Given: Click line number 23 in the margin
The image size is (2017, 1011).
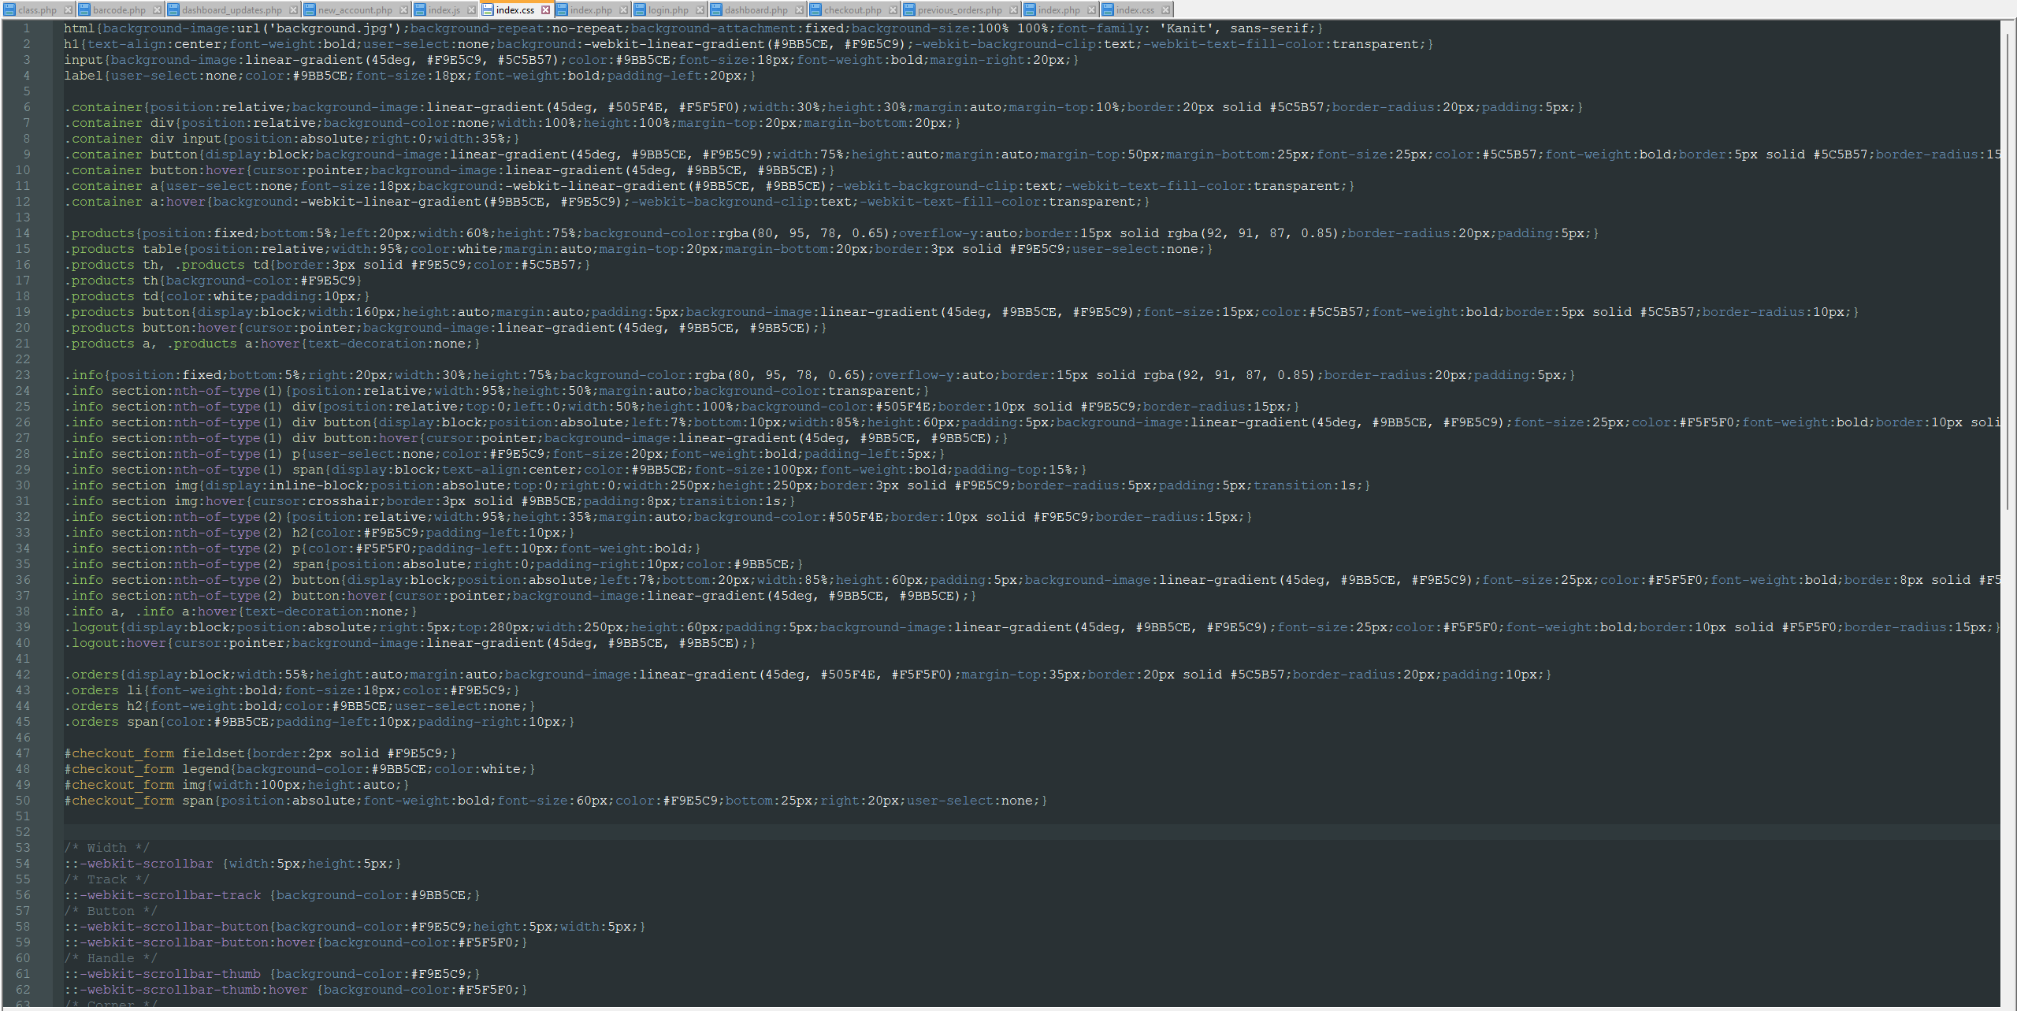Looking at the screenshot, I should (x=23, y=375).
